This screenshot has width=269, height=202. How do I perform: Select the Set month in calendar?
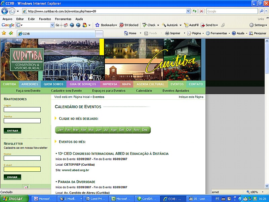(x=121, y=130)
